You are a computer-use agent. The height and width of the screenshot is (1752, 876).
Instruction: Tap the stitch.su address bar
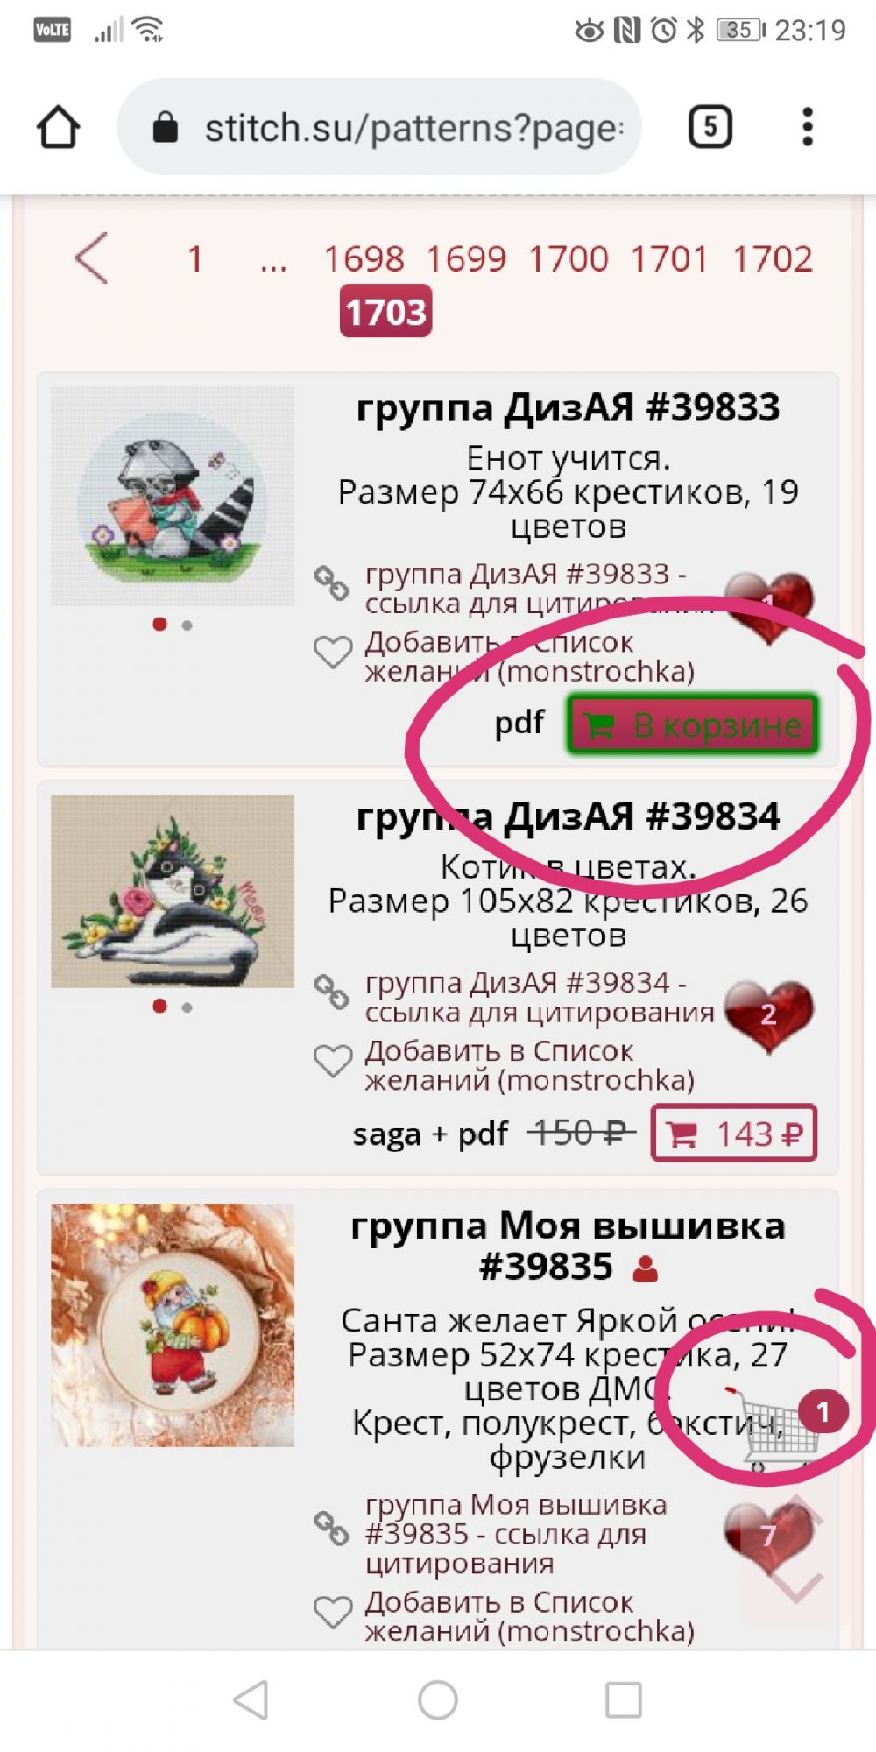379,127
